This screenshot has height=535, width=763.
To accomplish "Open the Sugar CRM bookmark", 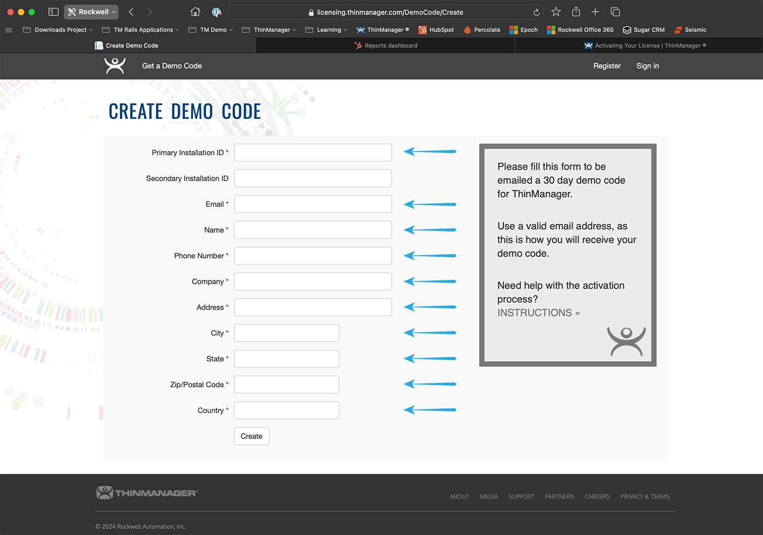I will [x=644, y=30].
